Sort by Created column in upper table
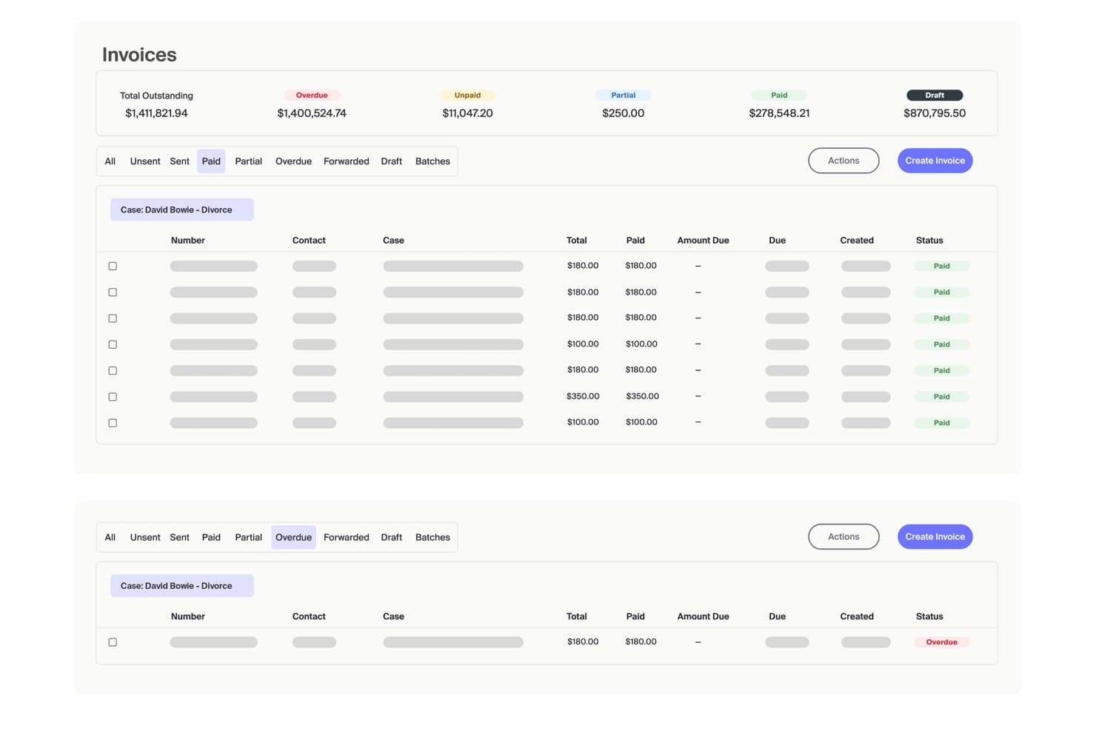Viewport: 1096px width, 731px height. click(857, 241)
